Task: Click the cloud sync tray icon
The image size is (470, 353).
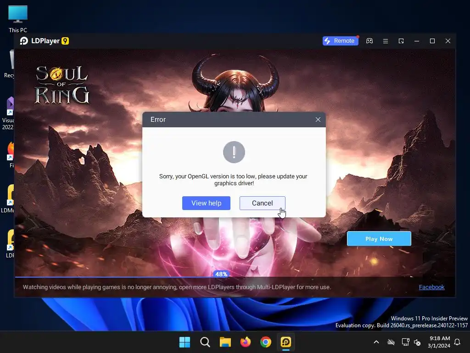Action: point(391,342)
